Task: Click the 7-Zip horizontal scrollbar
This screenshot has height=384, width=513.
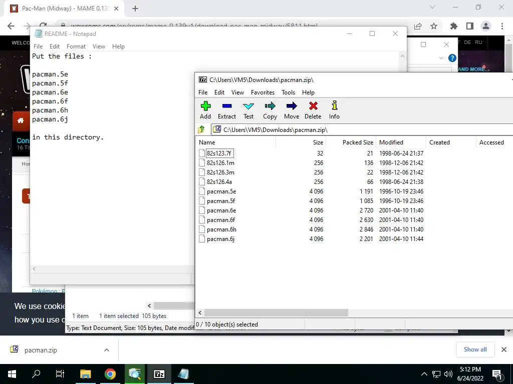Action: tap(276, 313)
